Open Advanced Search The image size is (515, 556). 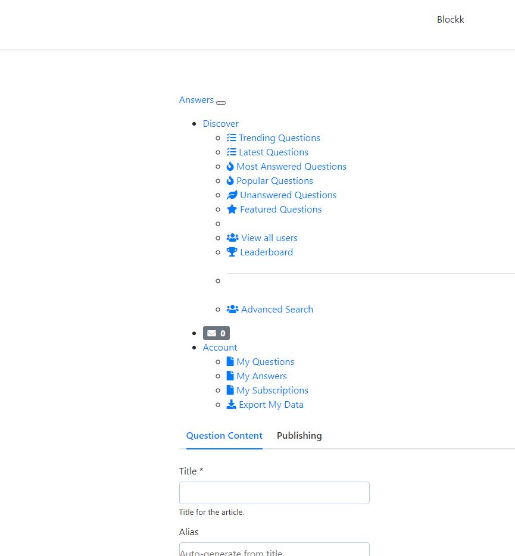277,310
